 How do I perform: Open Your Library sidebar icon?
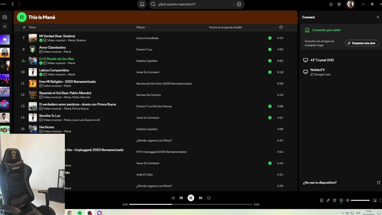pos(5,17)
